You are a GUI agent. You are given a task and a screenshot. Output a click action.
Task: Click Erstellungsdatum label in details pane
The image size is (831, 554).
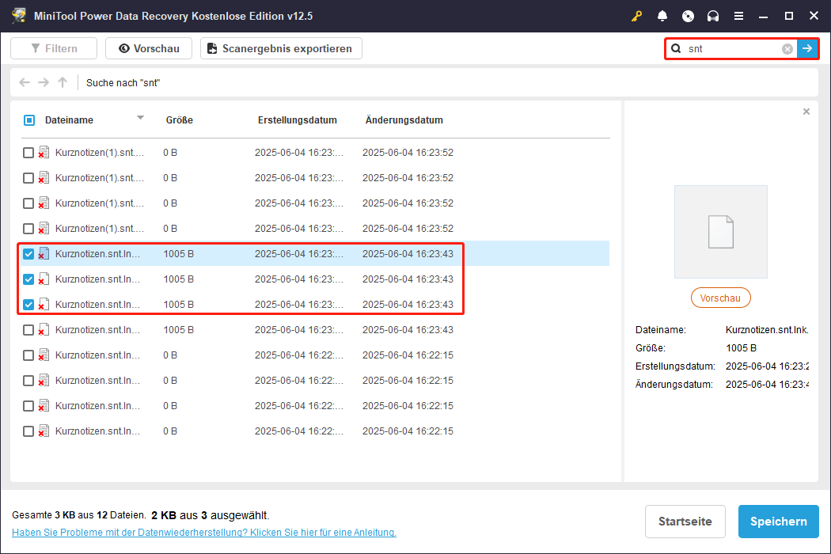click(675, 366)
